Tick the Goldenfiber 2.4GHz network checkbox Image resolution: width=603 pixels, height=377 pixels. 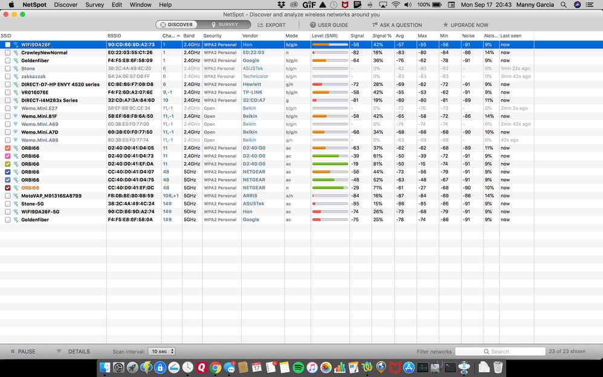(x=7, y=60)
